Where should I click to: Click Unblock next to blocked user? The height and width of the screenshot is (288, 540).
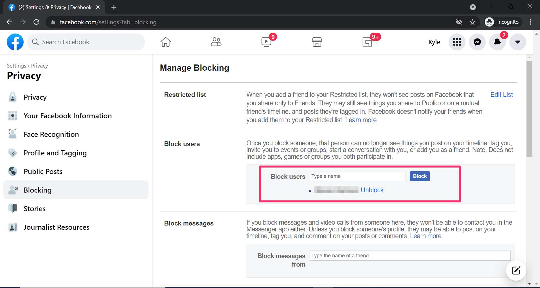coord(372,190)
